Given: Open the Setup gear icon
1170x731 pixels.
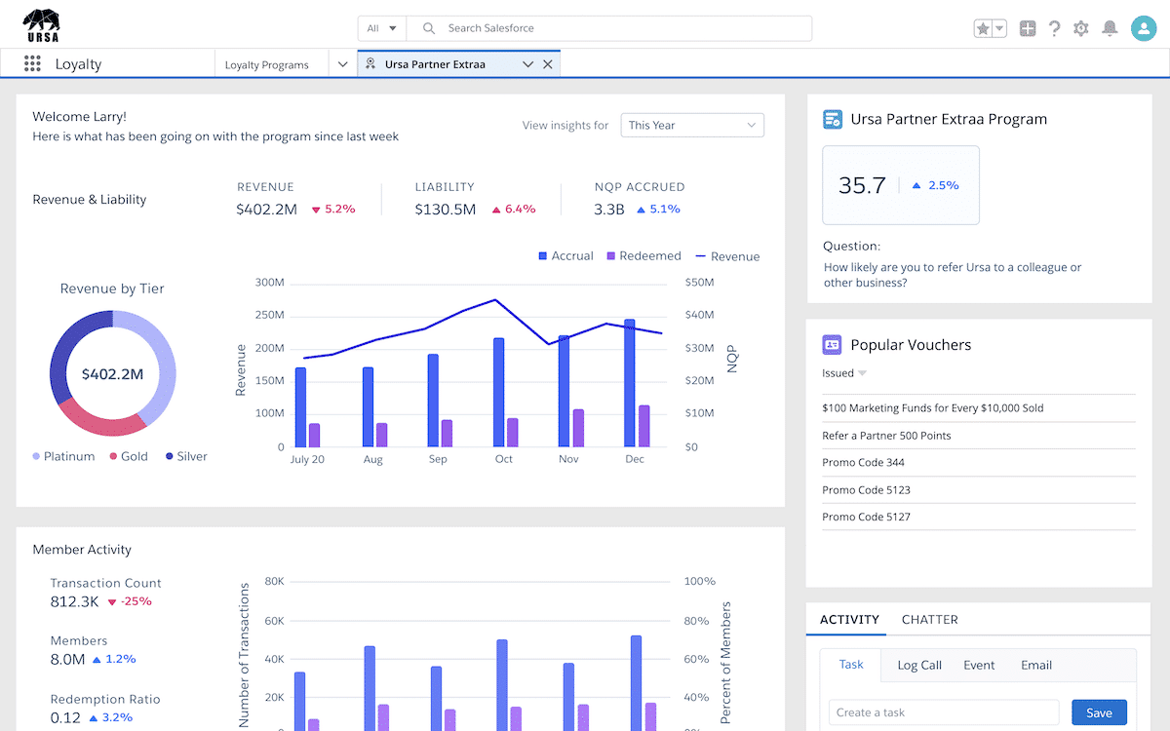Looking at the screenshot, I should pyautogui.click(x=1080, y=28).
